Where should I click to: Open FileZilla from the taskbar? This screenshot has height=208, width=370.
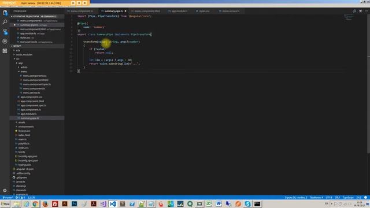55,204
